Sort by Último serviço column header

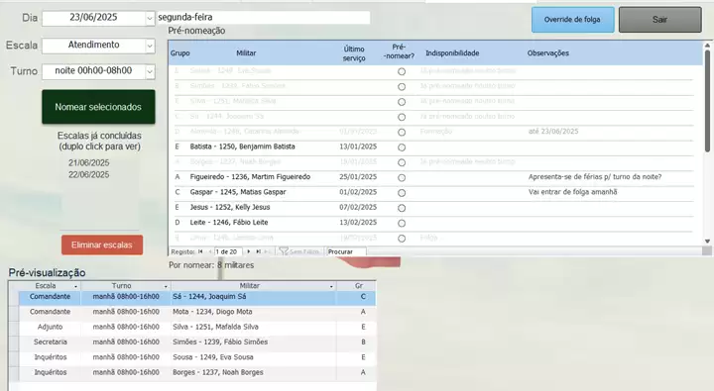(x=354, y=53)
